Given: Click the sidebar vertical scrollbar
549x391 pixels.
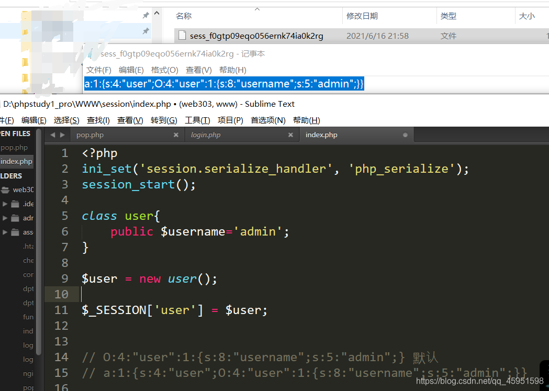Looking at the screenshot, I should 39,241.
